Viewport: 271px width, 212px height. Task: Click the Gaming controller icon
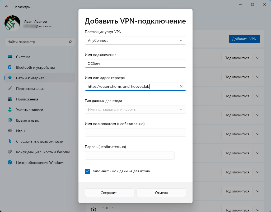click(x=10, y=131)
